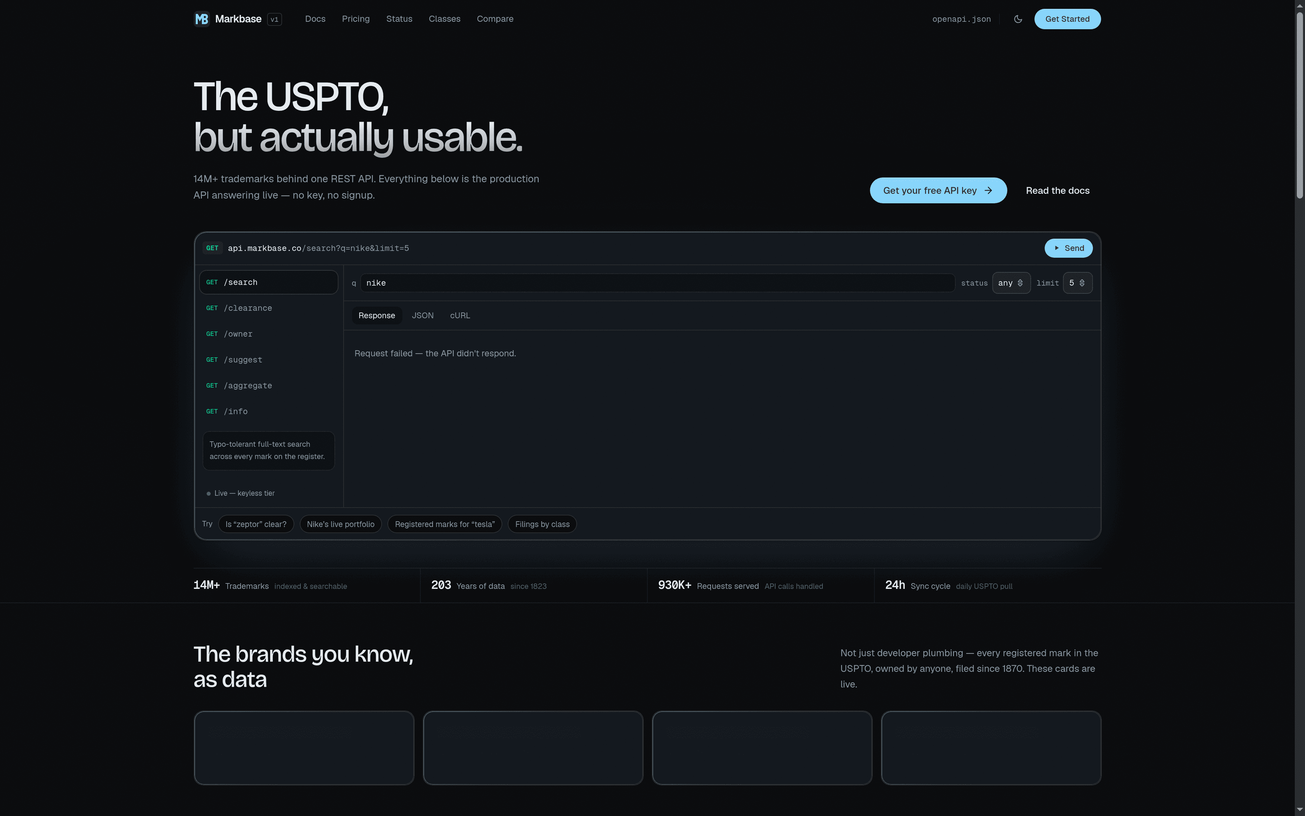The width and height of the screenshot is (1305, 816).
Task: Select the GET /suggest endpoint
Action: click(x=268, y=360)
